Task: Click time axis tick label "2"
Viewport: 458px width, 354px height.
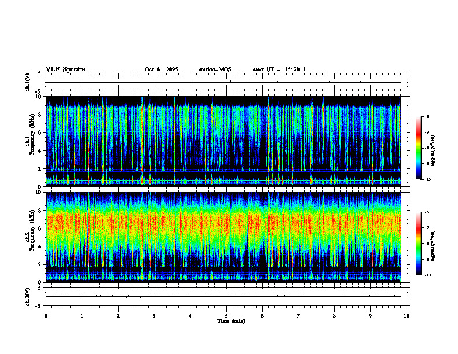Action: [118, 316]
